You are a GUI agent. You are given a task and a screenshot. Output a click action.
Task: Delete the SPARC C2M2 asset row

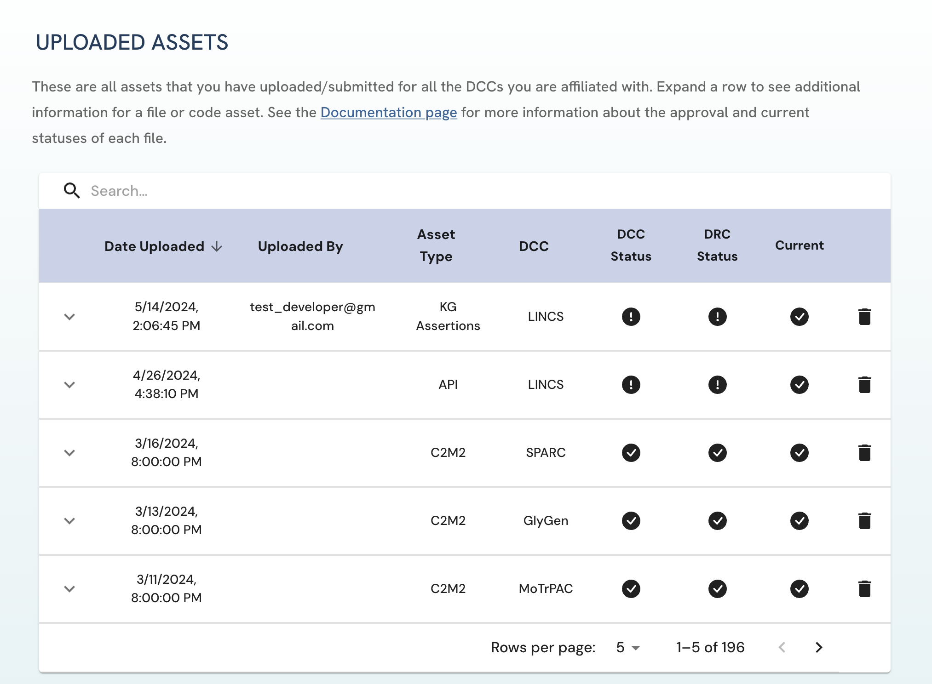point(864,453)
